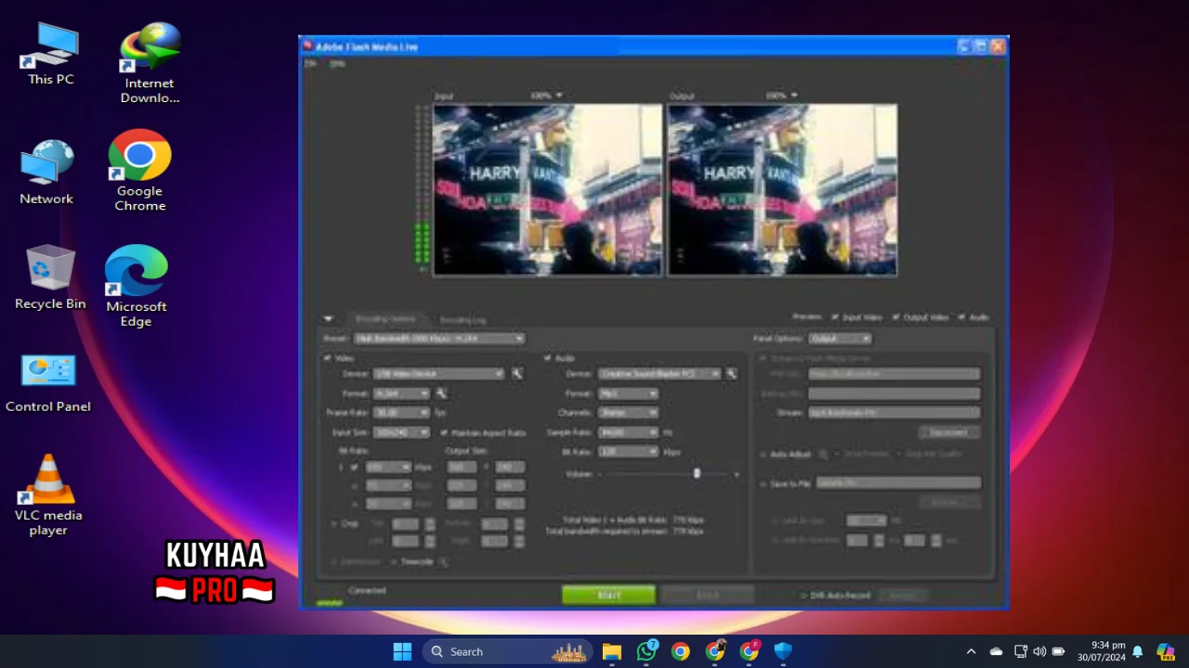This screenshot has height=668, width=1189.
Task: Toggle the first Bit Rate stream checkbox
Action: point(355,467)
